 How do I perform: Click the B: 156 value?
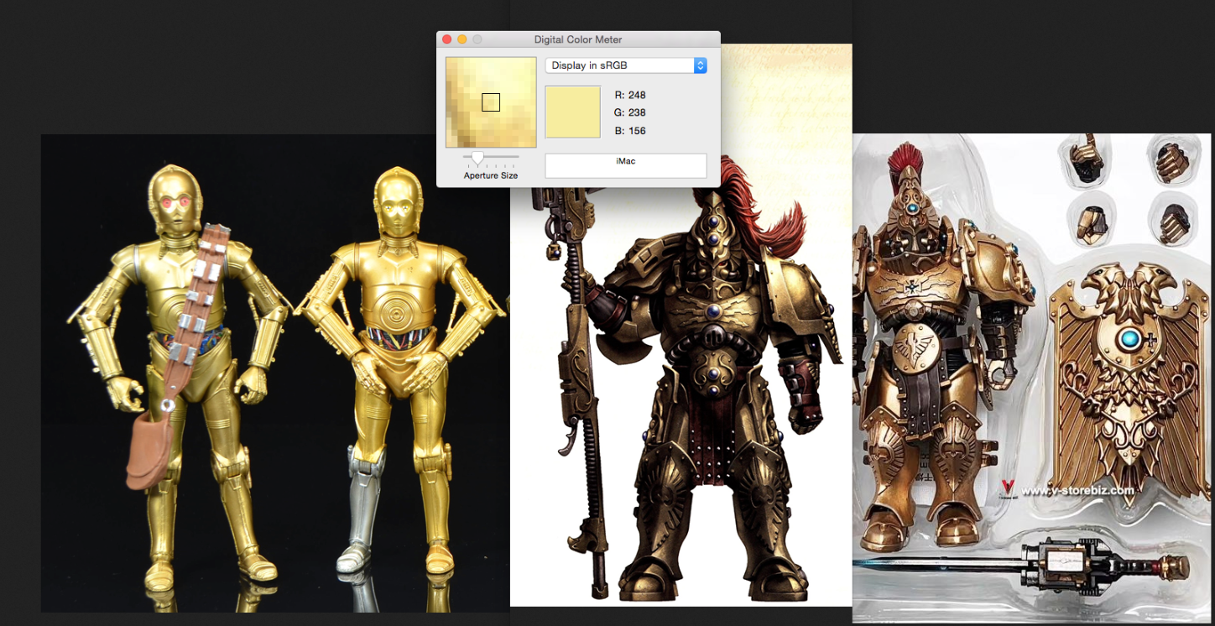point(630,131)
